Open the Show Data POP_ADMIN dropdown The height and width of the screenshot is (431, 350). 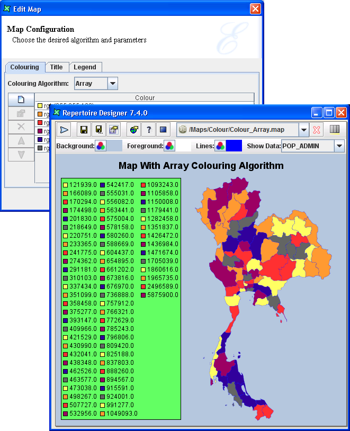coord(339,146)
